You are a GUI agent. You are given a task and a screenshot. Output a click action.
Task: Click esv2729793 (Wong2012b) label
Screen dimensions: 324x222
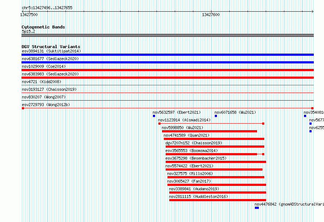[x=46, y=105]
